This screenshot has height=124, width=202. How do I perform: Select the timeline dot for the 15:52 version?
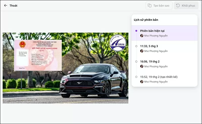tap(136, 77)
